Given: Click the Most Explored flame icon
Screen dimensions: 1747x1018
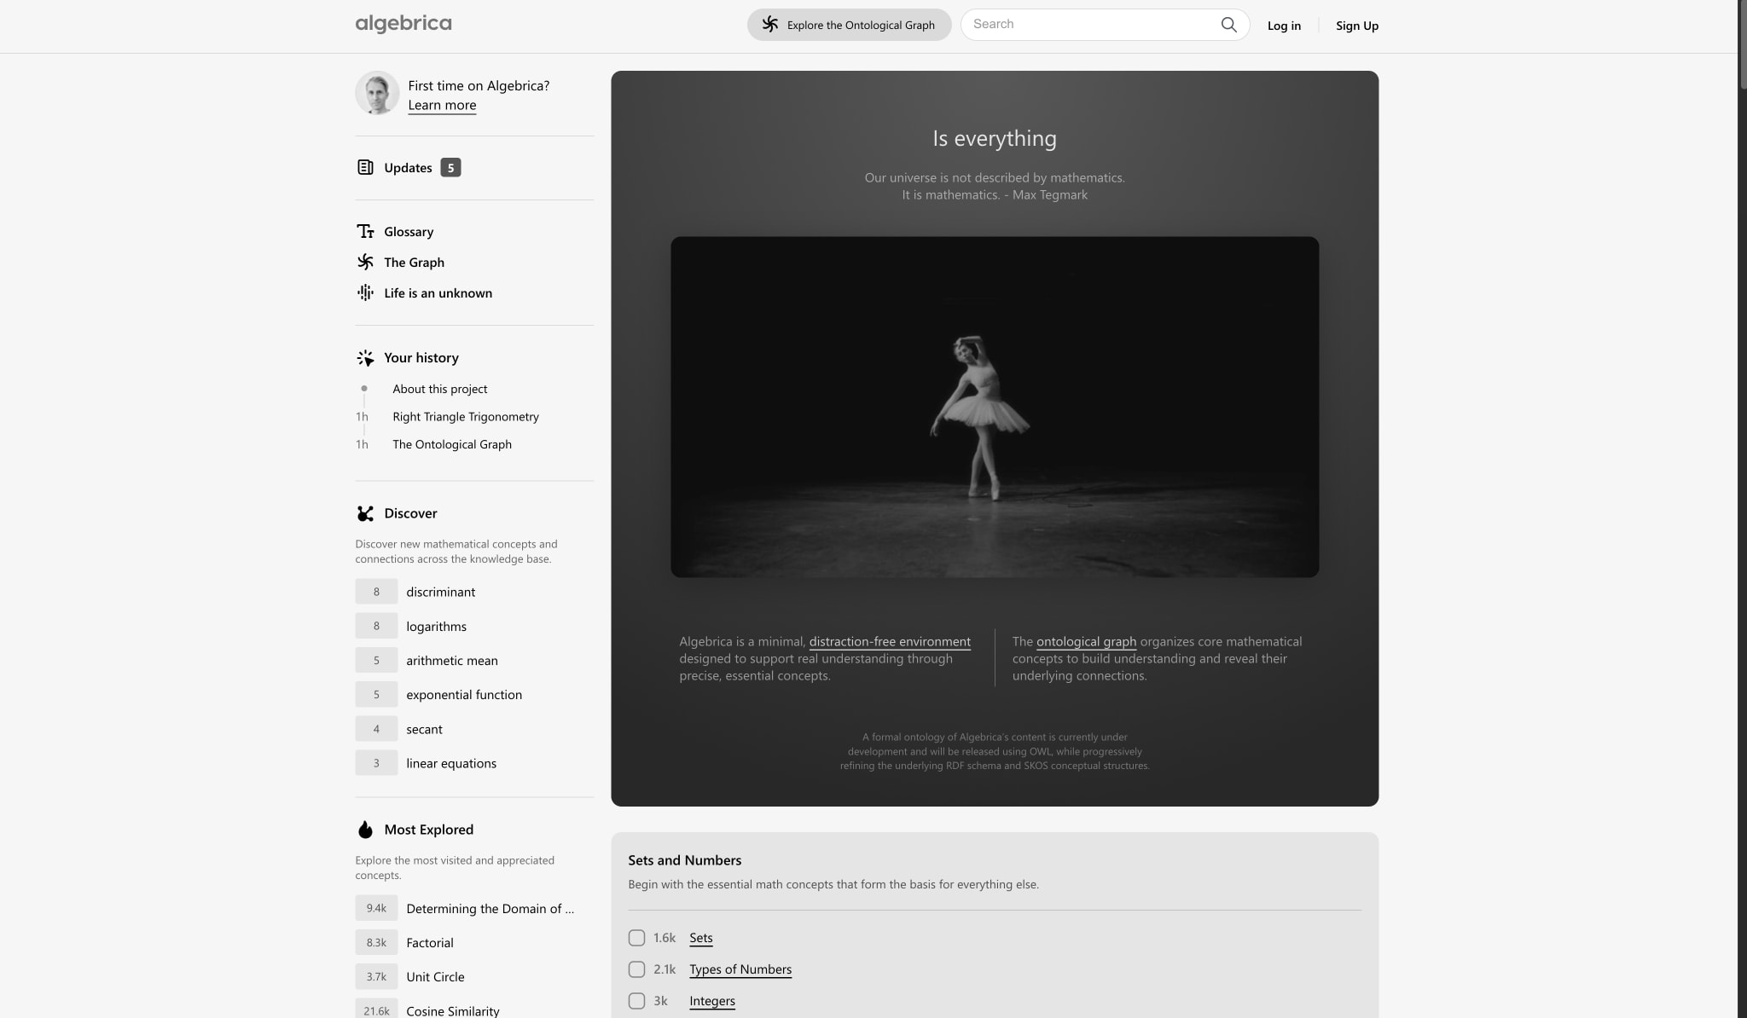Looking at the screenshot, I should click(365, 830).
